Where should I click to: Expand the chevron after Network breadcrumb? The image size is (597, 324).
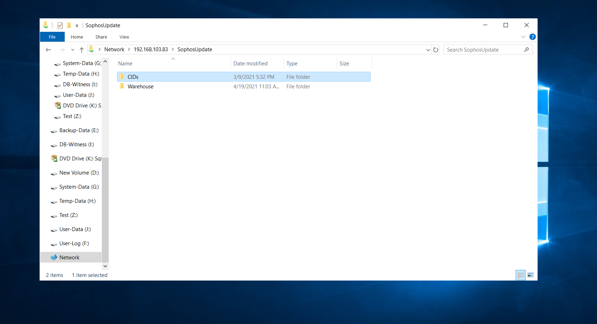pos(129,49)
